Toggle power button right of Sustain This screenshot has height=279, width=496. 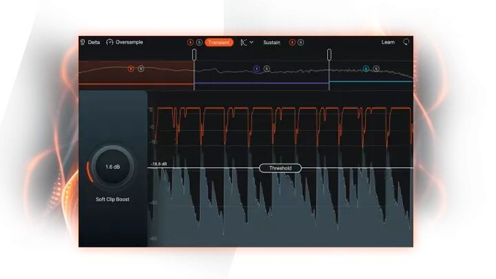coord(292,42)
